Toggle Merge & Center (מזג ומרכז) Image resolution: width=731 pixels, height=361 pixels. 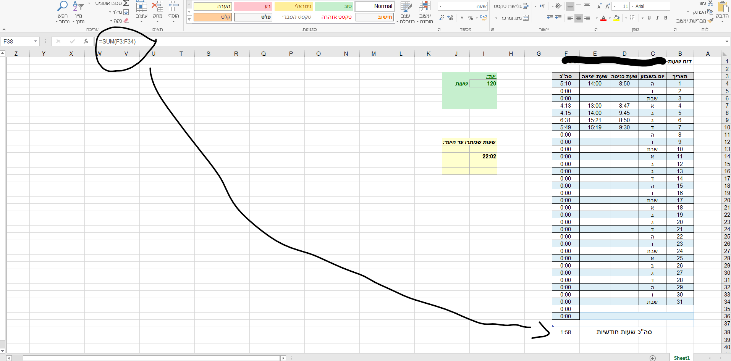514,18
